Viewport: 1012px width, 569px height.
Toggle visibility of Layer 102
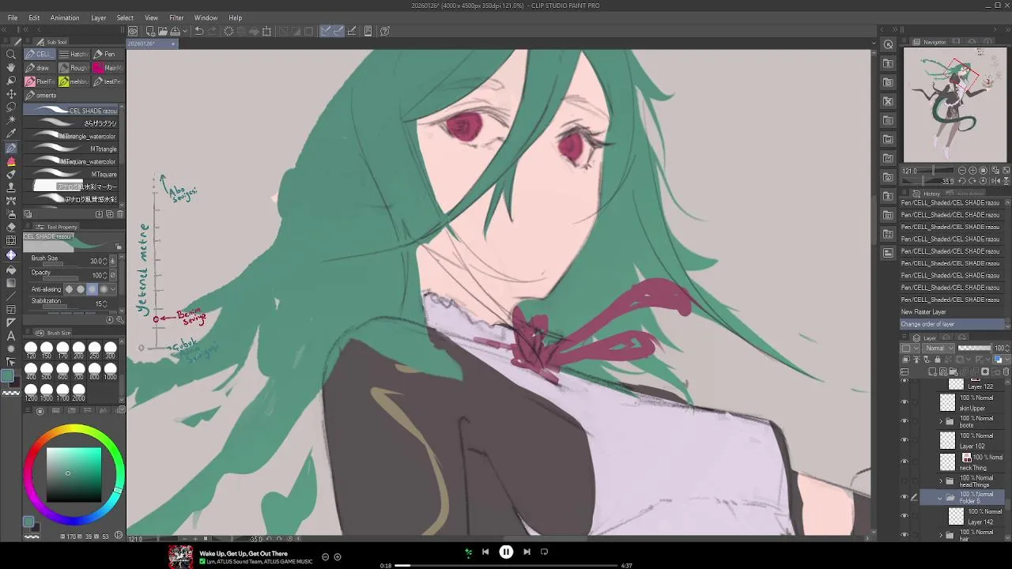[x=904, y=440]
